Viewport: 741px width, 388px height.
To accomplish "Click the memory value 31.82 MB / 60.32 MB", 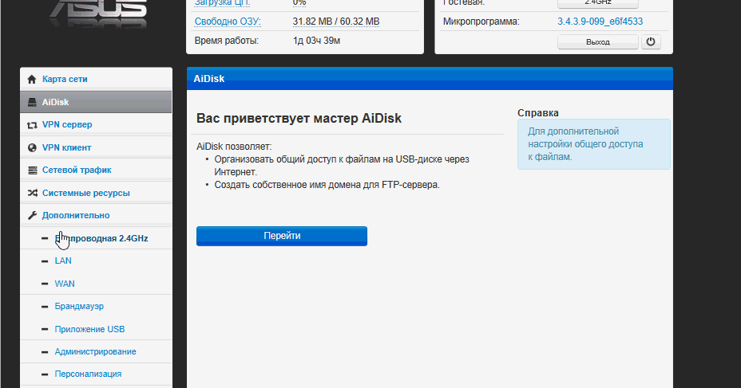I will [336, 22].
